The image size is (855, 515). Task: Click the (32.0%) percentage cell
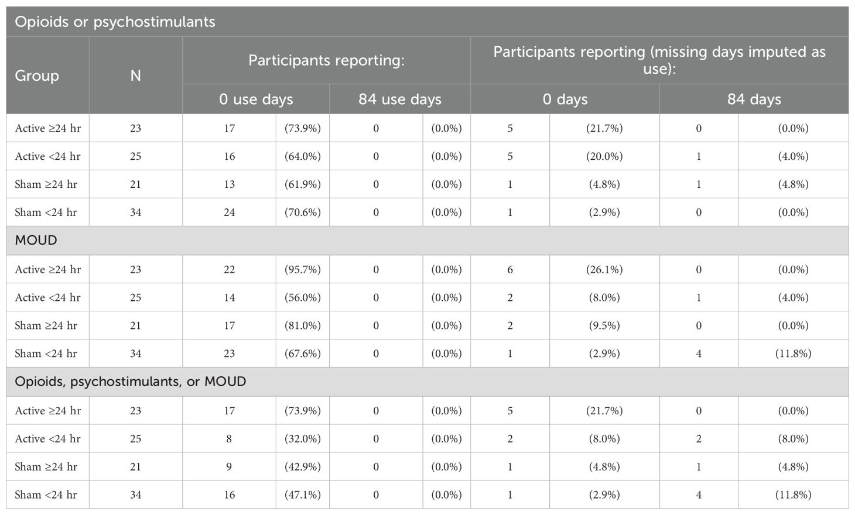coord(303,439)
